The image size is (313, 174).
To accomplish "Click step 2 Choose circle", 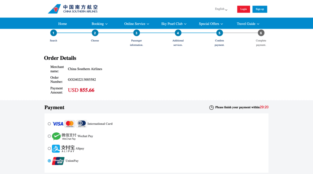I will tap(95, 33).
